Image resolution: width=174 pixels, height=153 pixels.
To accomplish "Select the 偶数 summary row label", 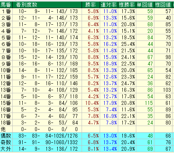I will (6, 136).
